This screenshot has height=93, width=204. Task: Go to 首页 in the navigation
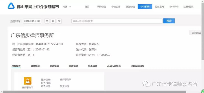tap(87, 7)
